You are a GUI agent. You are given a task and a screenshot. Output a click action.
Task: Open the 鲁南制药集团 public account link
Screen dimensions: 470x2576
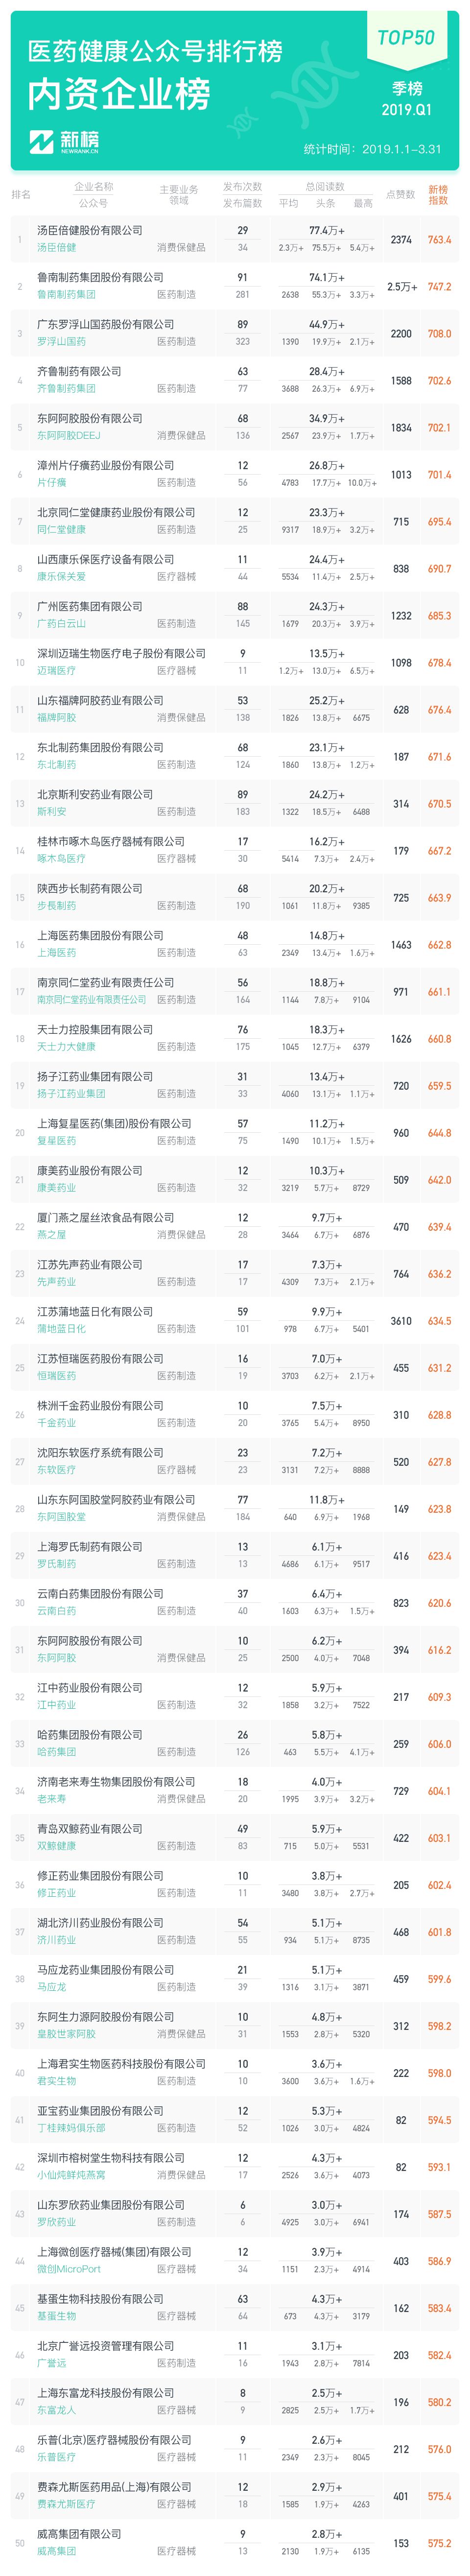pyautogui.click(x=66, y=294)
